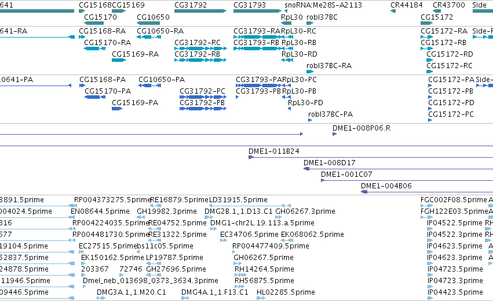Click the LP19787.5prime EST label

[174, 258]
